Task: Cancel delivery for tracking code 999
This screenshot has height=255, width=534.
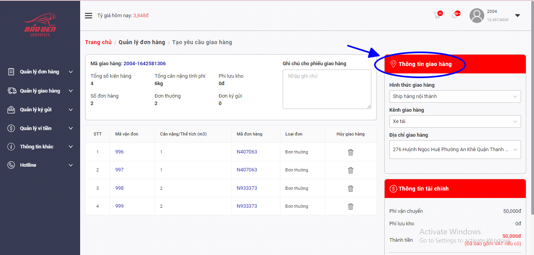Action: click(350, 207)
